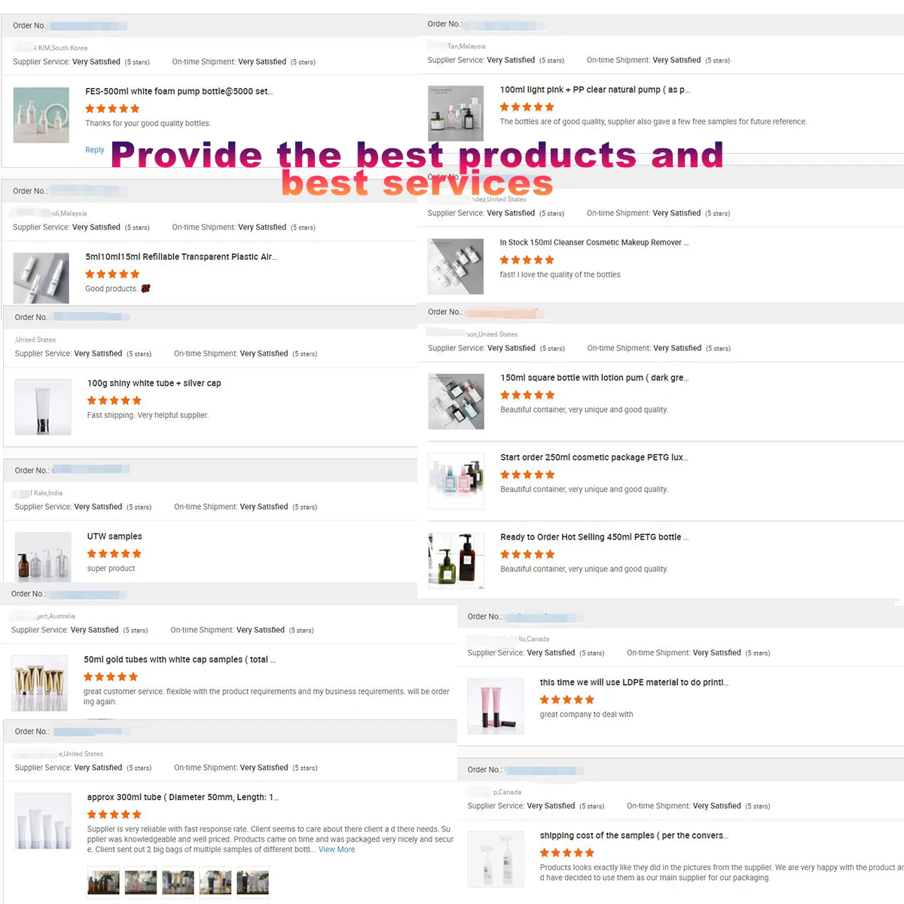
Task: Open the pink LDPE tube product image
Action: [x=496, y=707]
